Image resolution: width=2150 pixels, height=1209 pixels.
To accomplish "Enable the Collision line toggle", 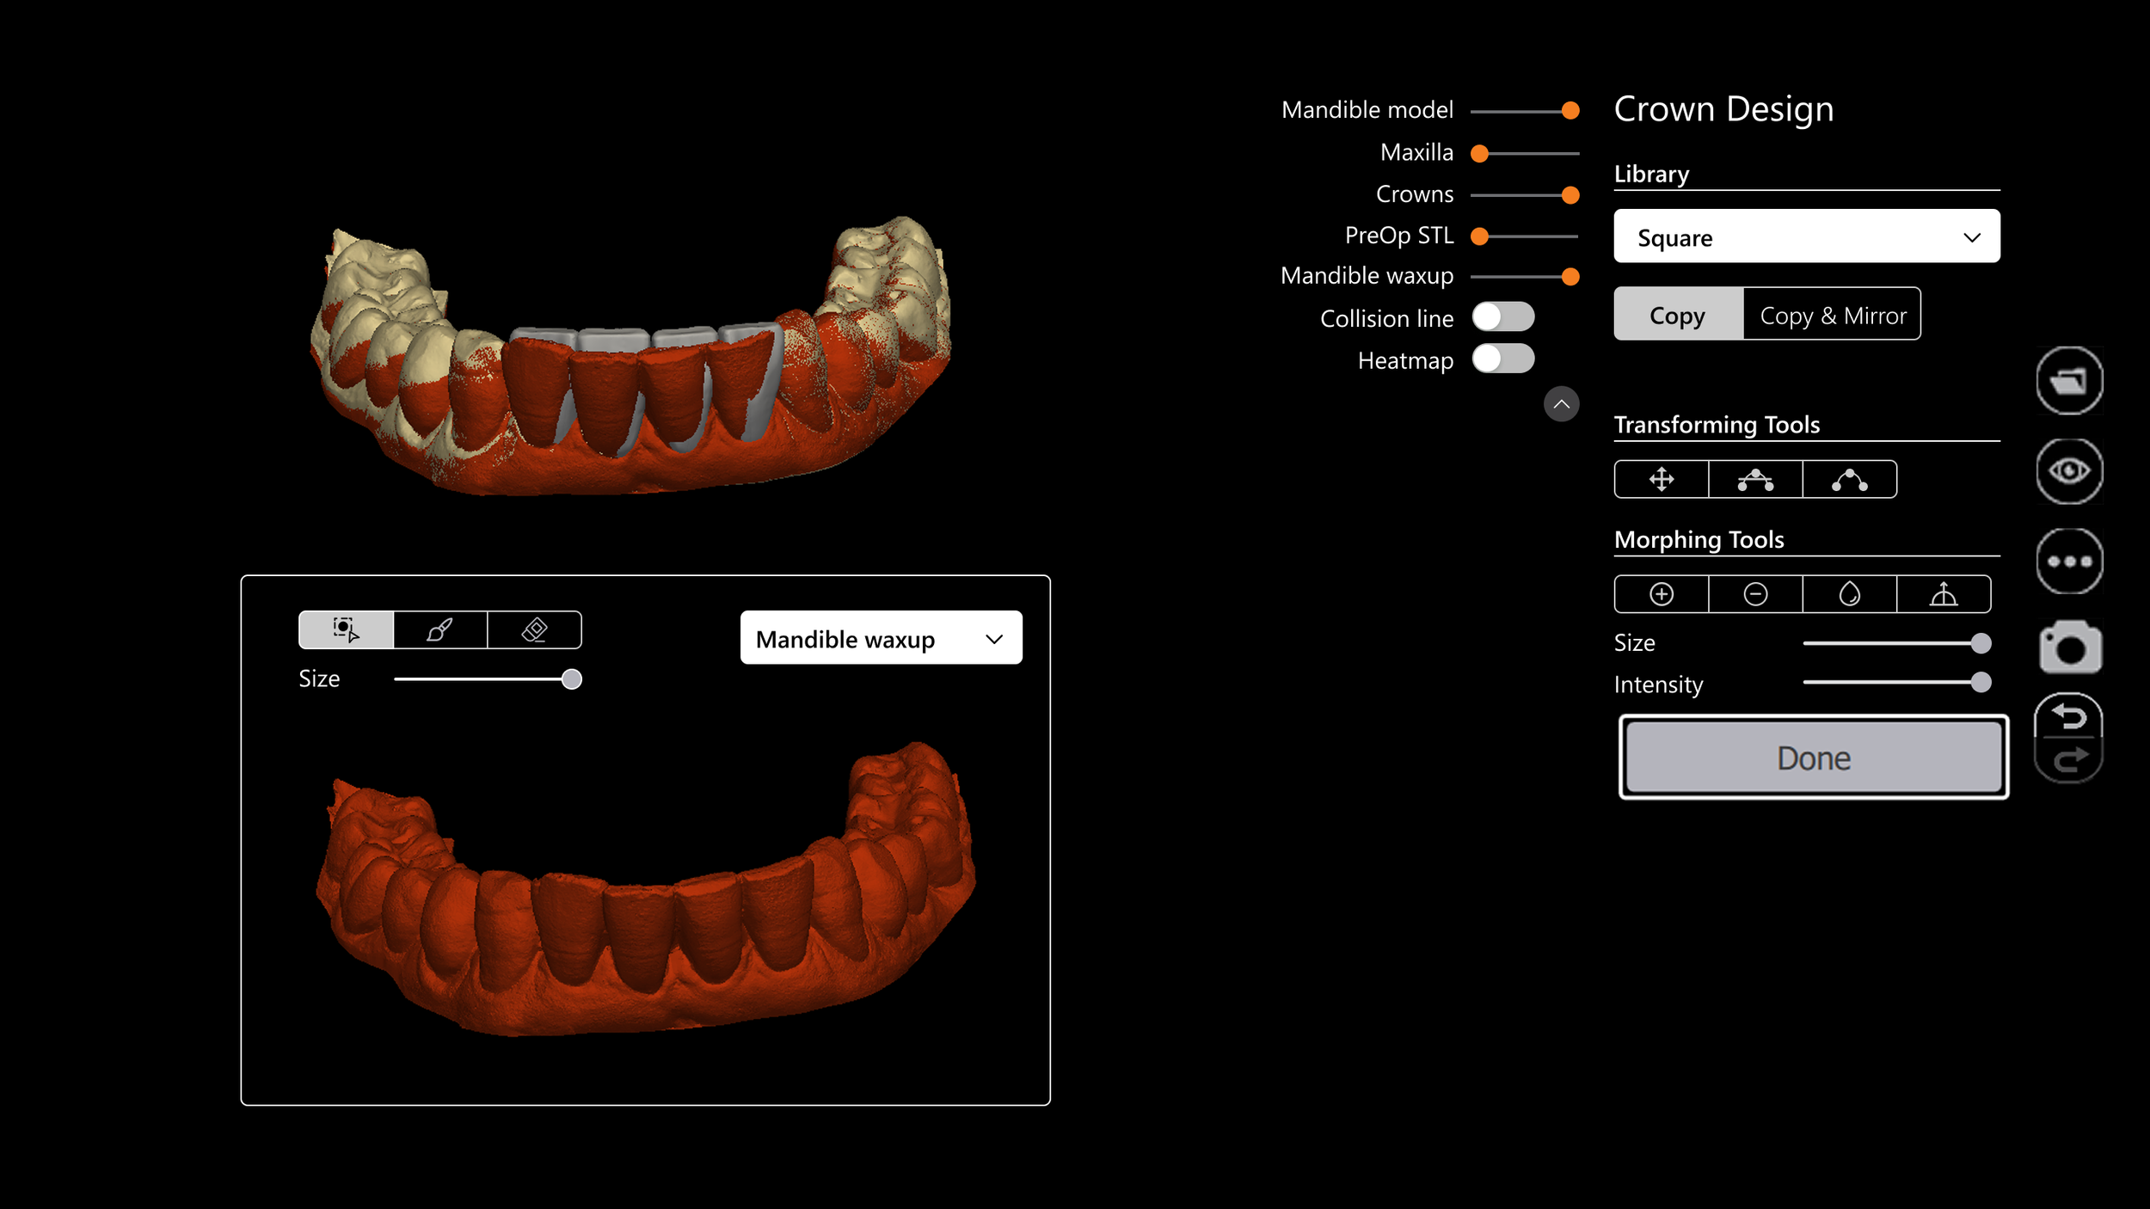I will click(1502, 317).
